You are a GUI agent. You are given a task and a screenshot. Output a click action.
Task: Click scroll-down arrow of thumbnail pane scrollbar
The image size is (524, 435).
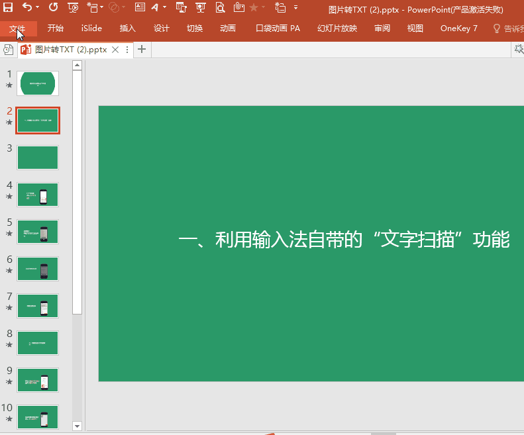pos(78,426)
